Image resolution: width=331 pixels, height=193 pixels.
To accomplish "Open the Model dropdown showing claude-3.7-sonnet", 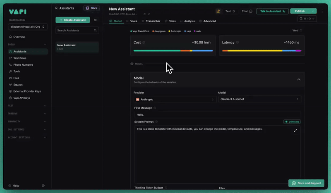I will coord(259,99).
